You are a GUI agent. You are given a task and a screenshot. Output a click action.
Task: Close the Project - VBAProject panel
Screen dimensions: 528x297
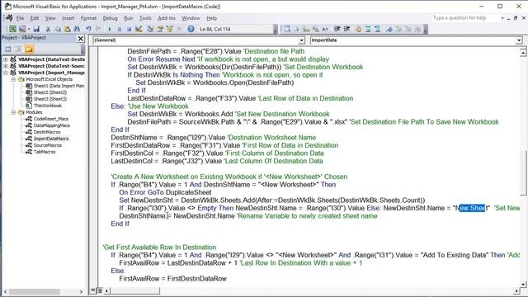81,39
